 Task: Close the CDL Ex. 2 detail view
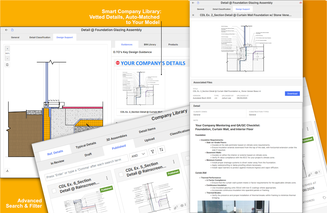click(x=193, y=15)
